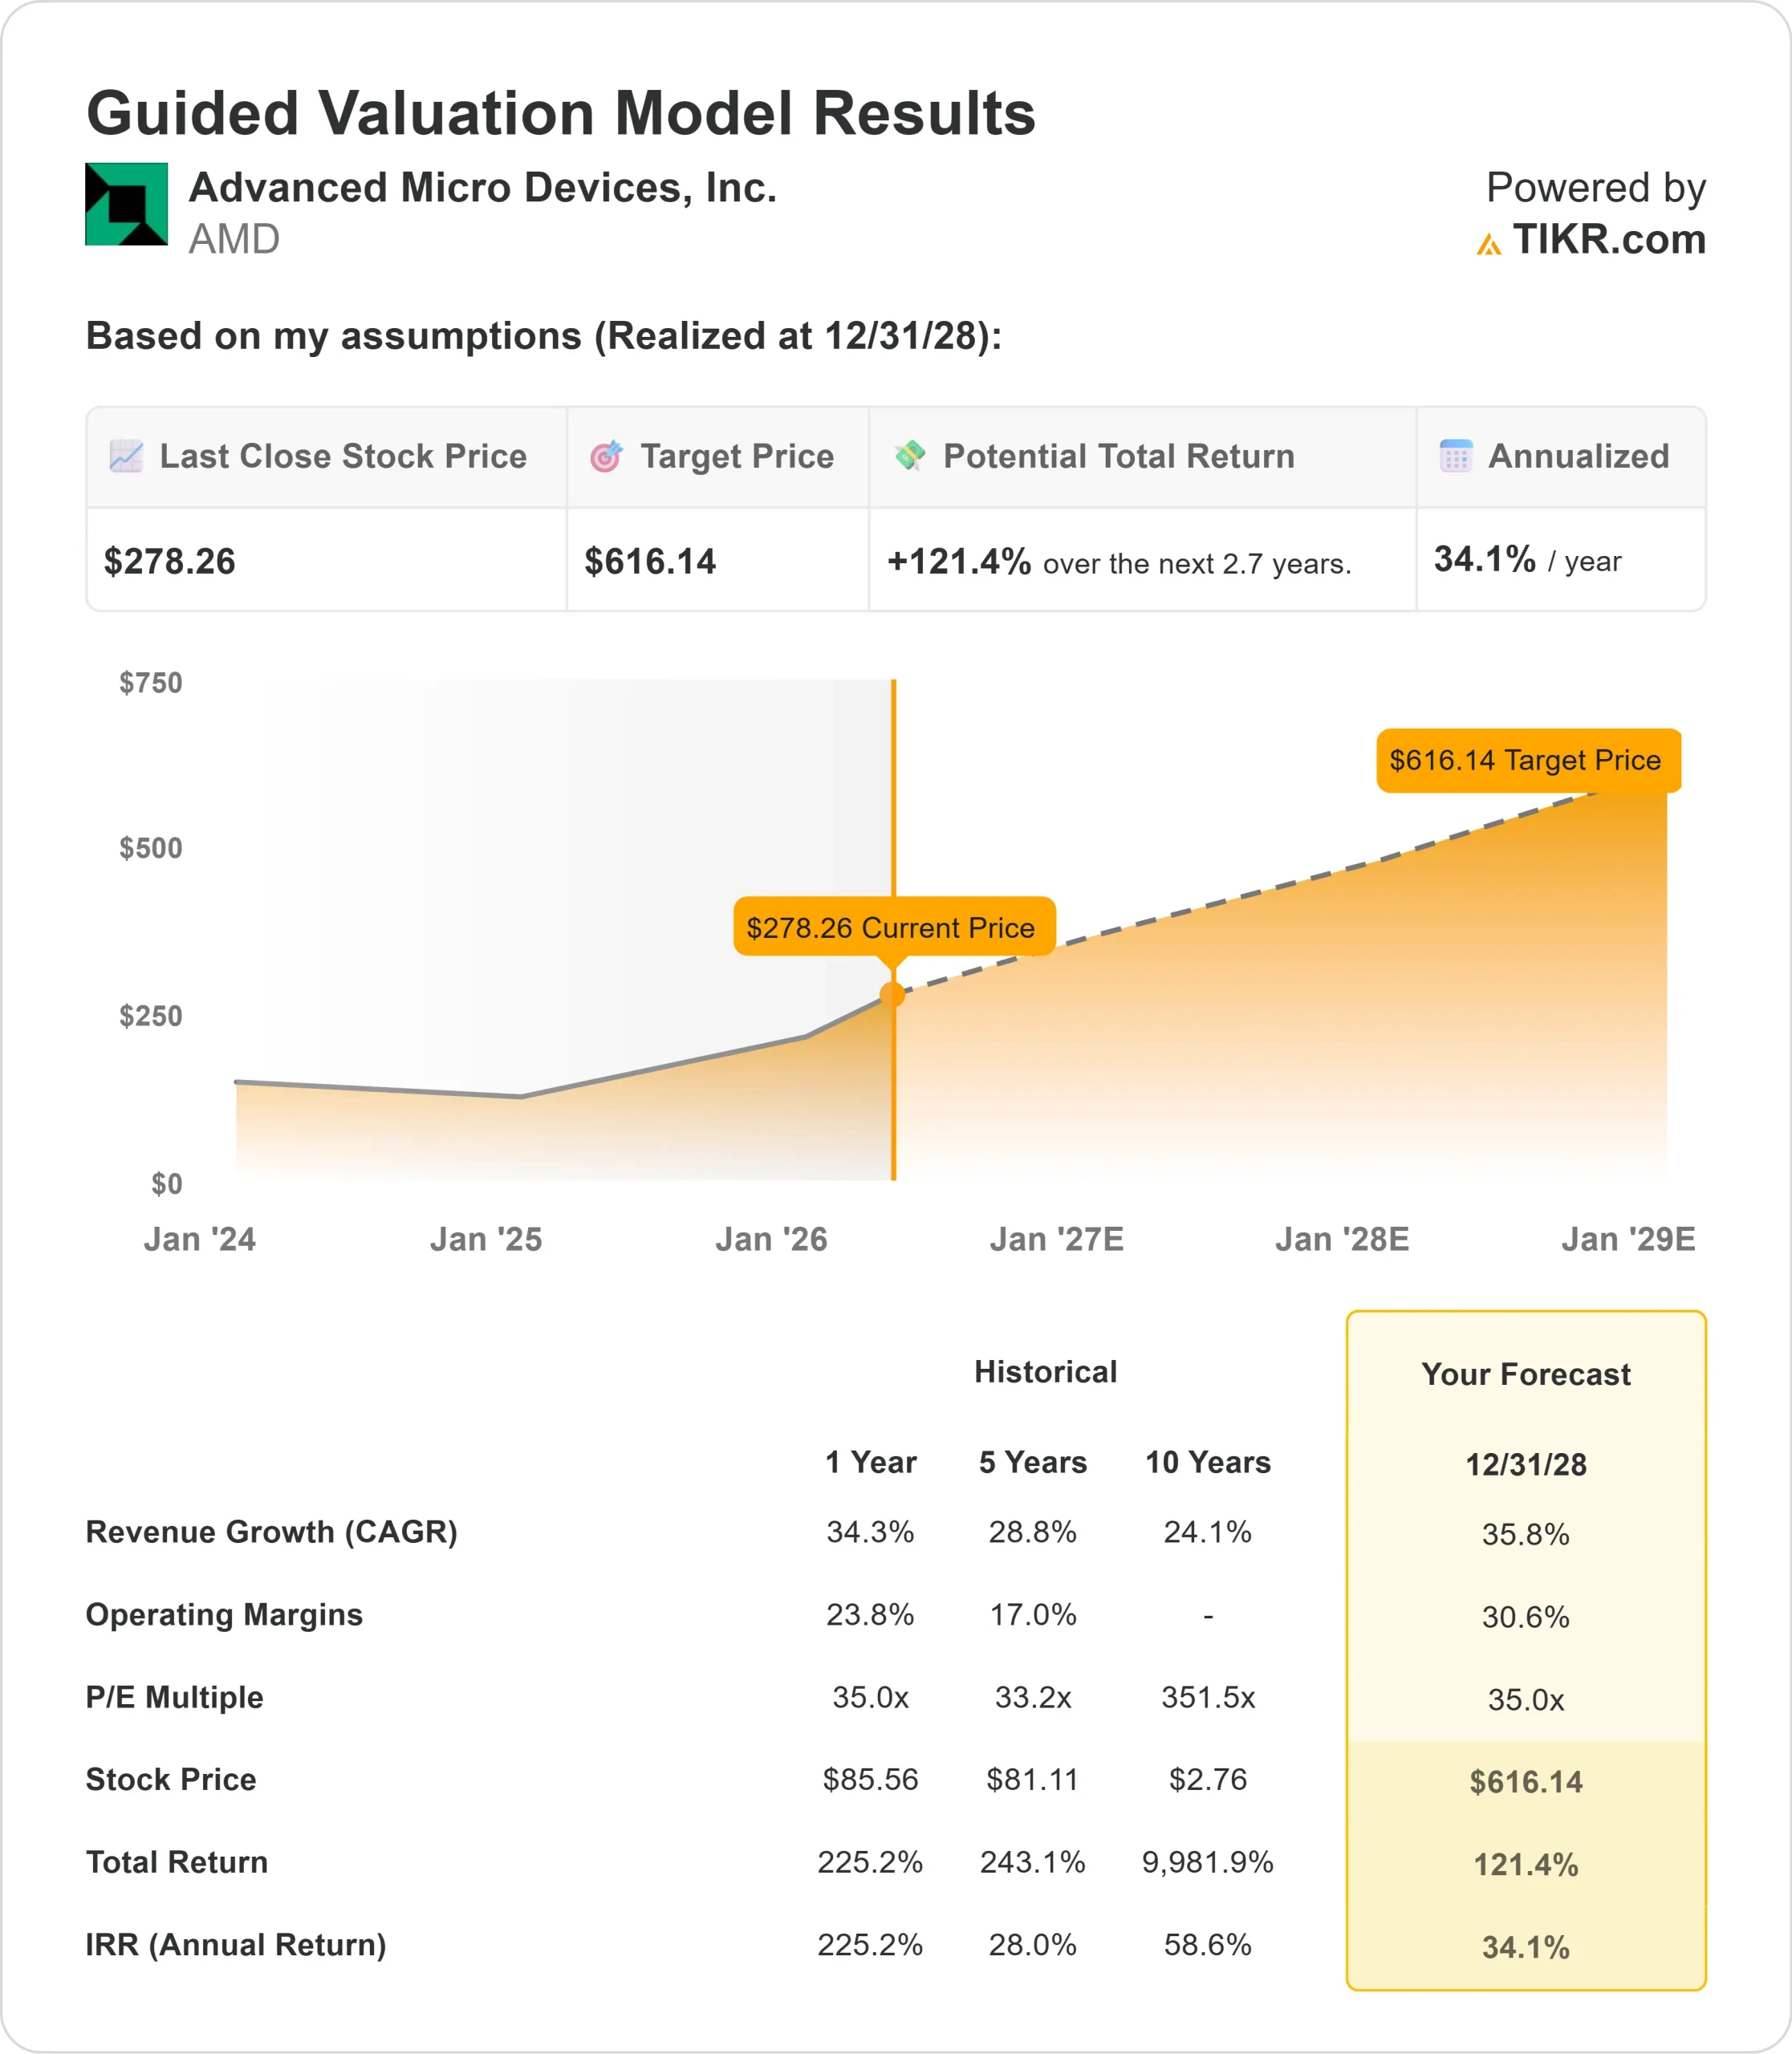Click the calculator icon beside Annualized
Viewport: 1792px width, 2054px height.
[1456, 456]
